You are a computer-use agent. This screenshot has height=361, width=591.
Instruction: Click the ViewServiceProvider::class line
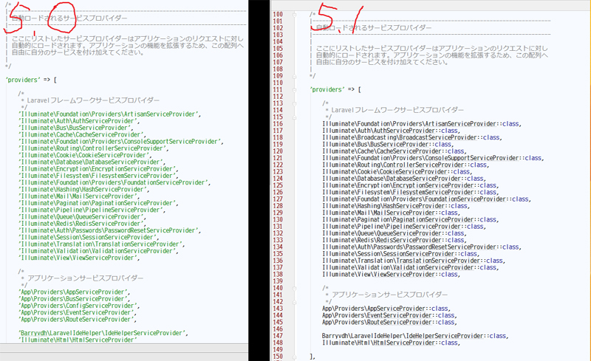tap(391, 275)
